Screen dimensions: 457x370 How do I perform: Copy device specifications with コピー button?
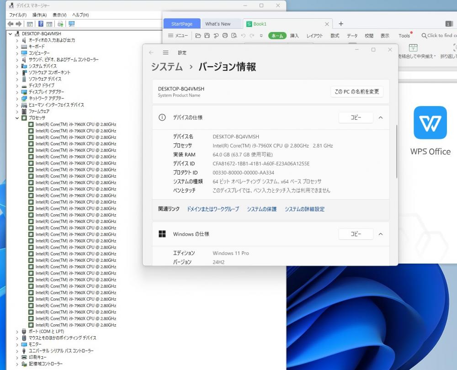(356, 117)
